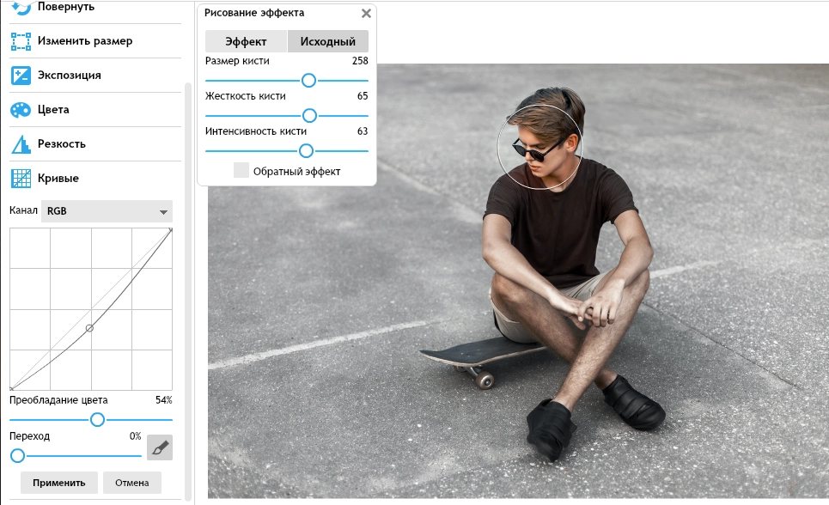The width and height of the screenshot is (829, 505).
Task: Open the Канал RGB dropdown
Action: click(107, 211)
